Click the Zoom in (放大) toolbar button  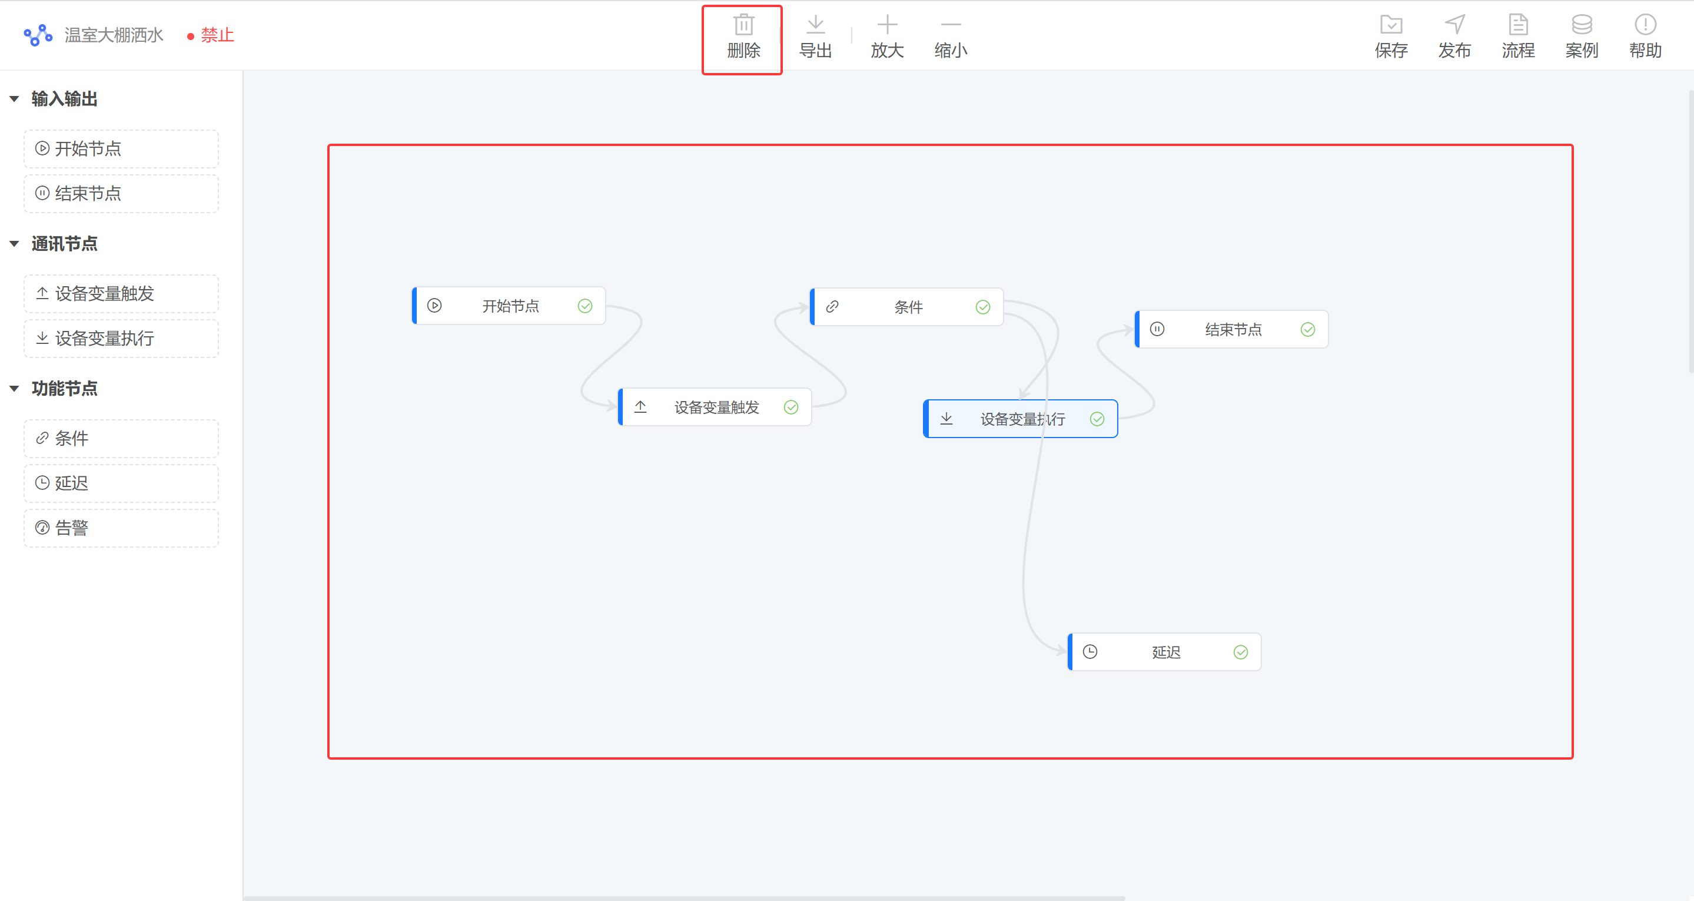click(887, 37)
